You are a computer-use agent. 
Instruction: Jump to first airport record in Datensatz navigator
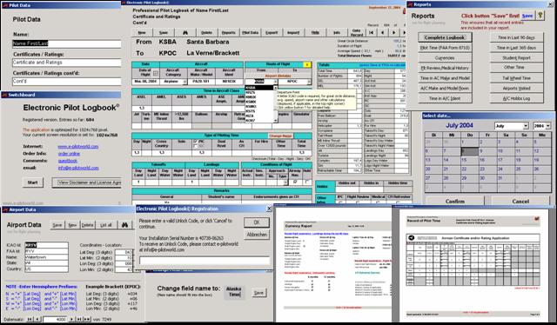(30, 319)
